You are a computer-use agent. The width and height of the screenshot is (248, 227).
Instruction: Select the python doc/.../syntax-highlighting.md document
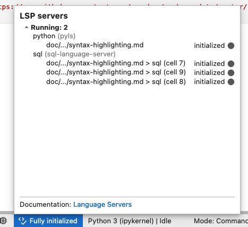click(95, 45)
